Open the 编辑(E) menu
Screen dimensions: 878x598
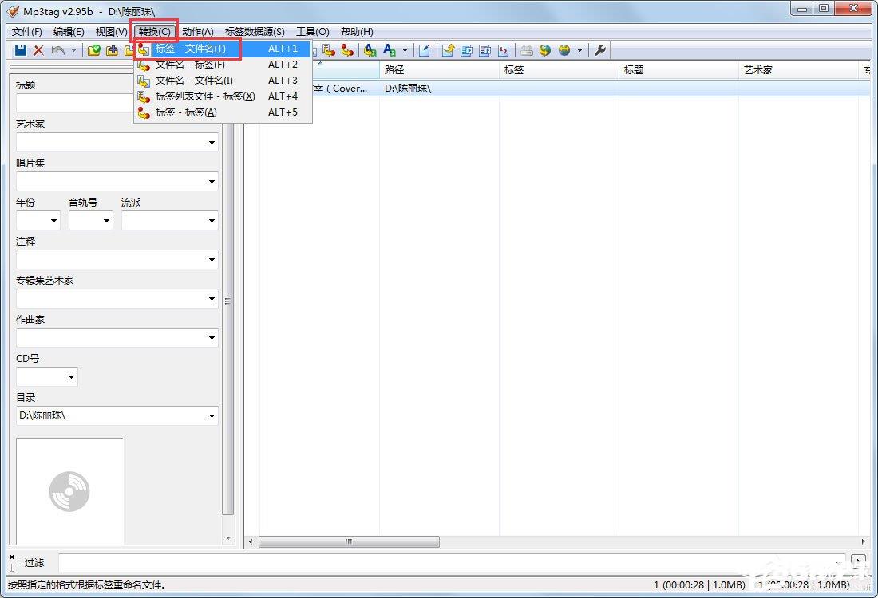pos(69,32)
